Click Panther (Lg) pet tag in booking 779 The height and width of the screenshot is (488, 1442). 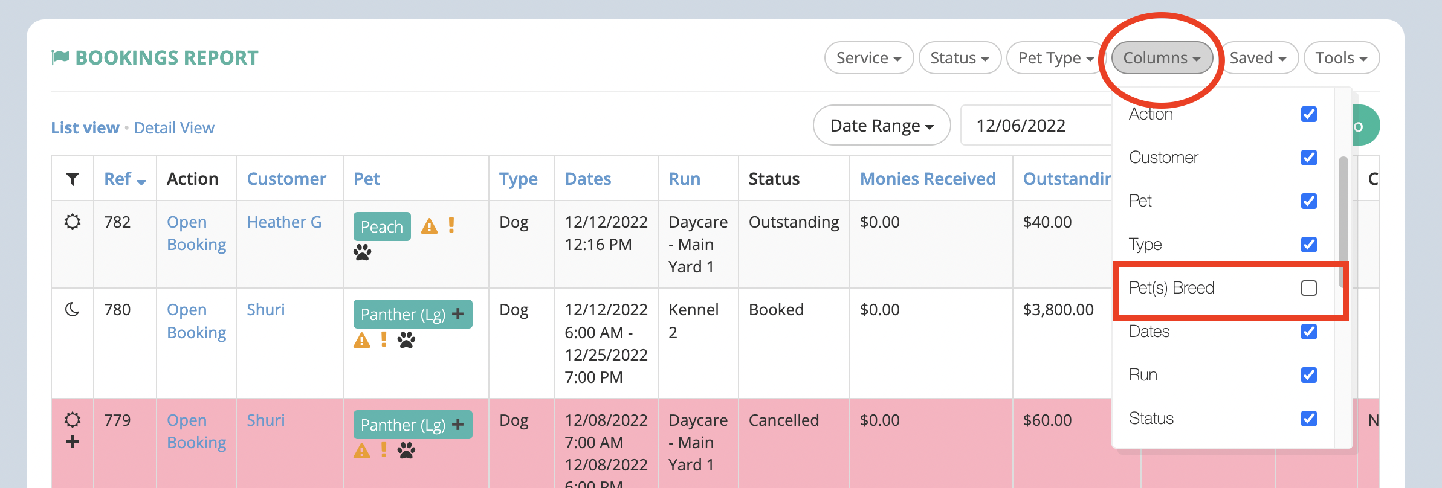413,425
